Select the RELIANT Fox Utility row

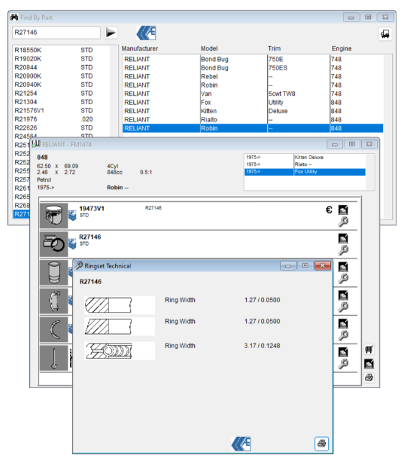[x=253, y=102]
